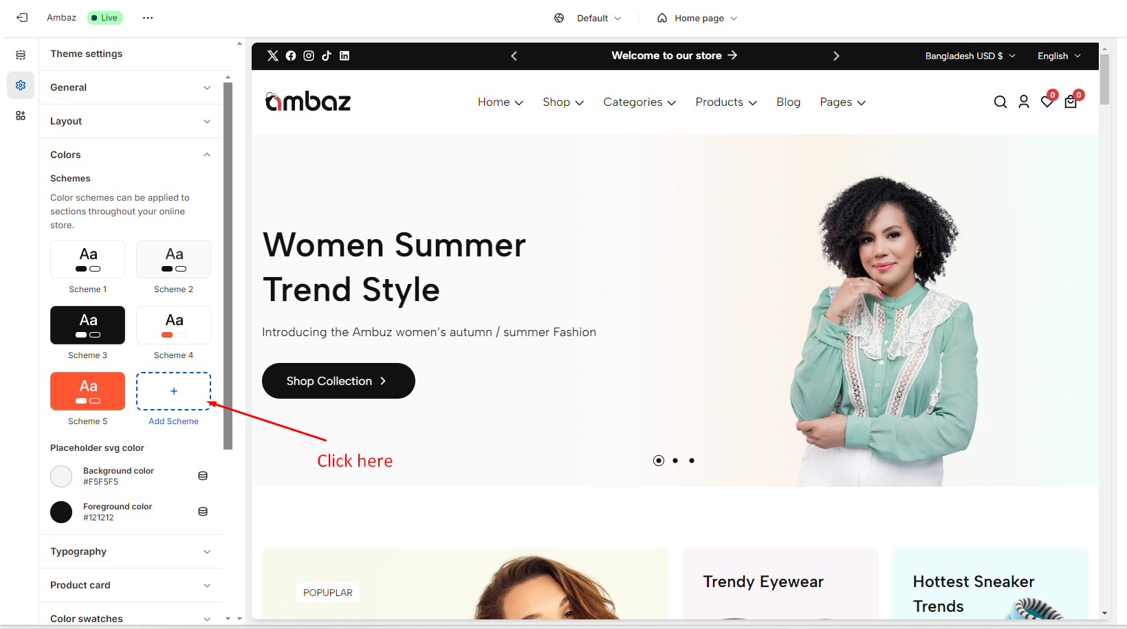
Task: Switch to the third slideshow dot
Action: tap(692, 461)
